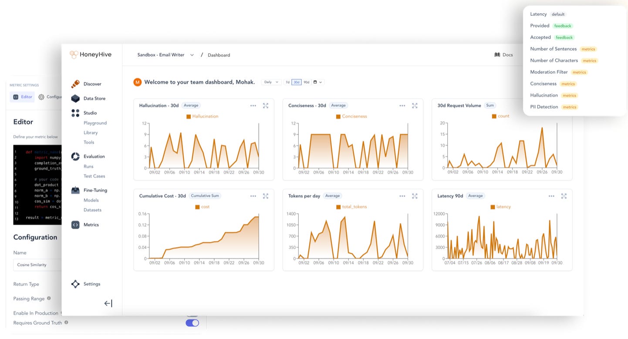Toggle the cost legend series
The width and height of the screenshot is (628, 339).
click(203, 207)
